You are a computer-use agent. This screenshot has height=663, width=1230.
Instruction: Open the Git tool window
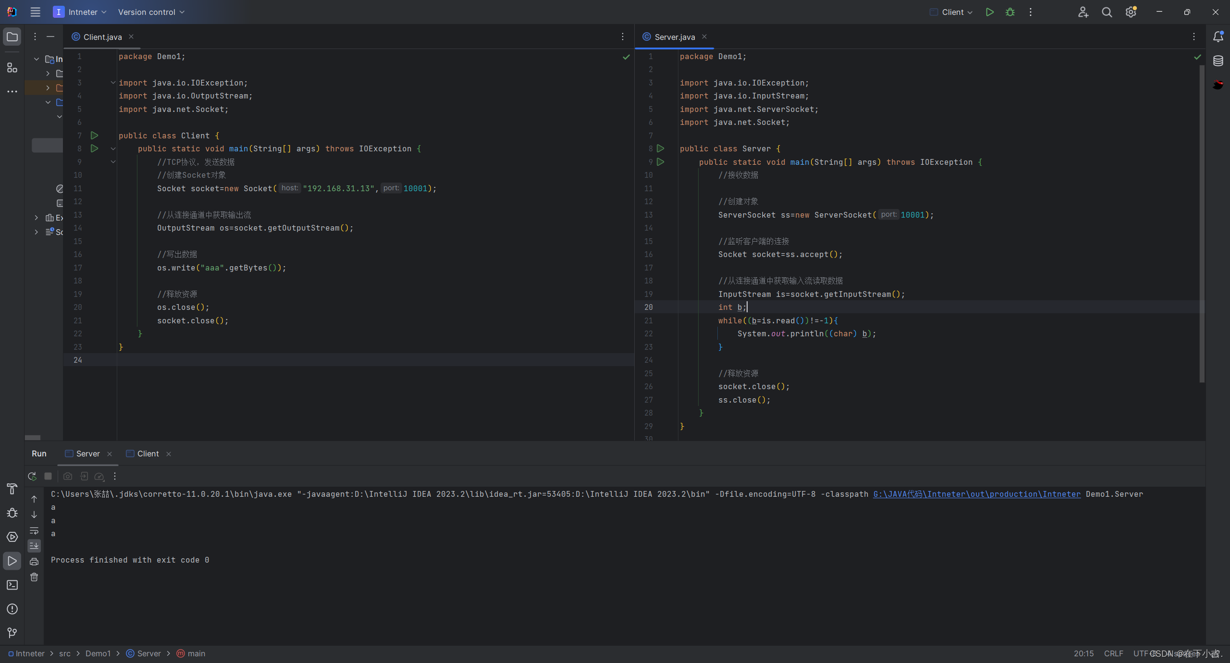tap(12, 633)
